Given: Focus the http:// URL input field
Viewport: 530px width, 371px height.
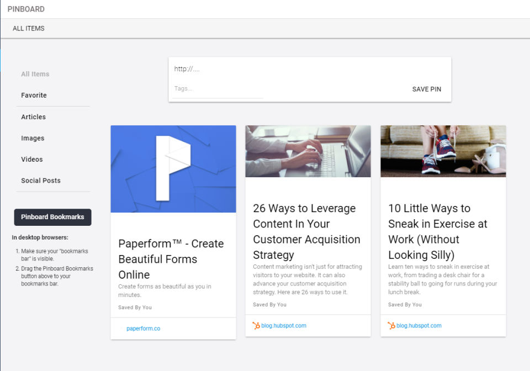Looking at the screenshot, I should point(310,69).
